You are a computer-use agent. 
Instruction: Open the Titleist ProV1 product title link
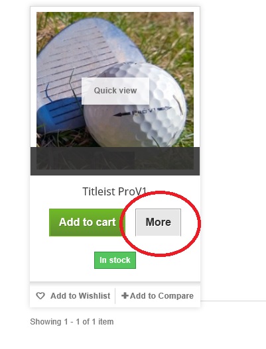pyautogui.click(x=115, y=191)
